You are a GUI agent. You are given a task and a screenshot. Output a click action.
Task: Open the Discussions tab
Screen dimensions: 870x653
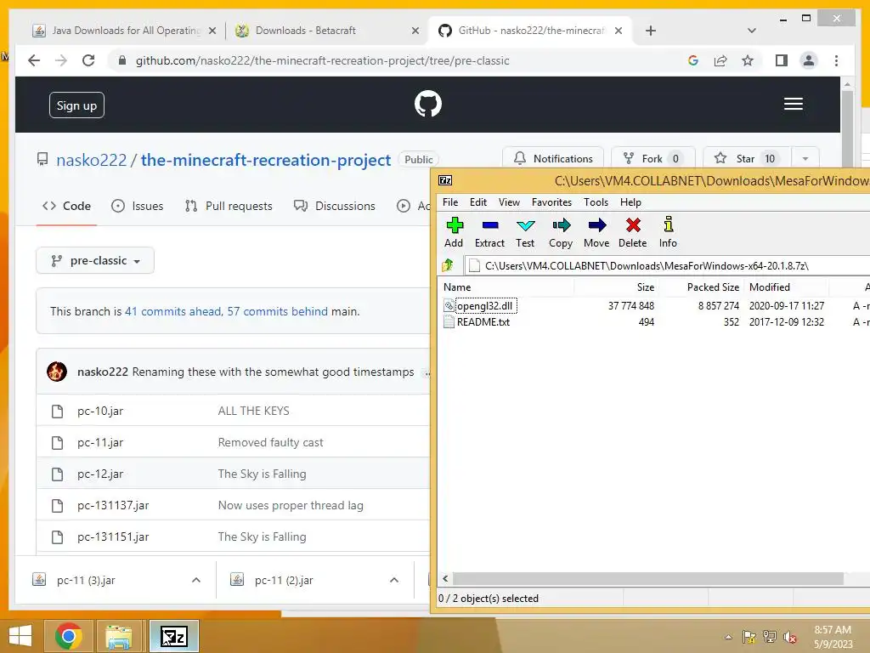(335, 206)
